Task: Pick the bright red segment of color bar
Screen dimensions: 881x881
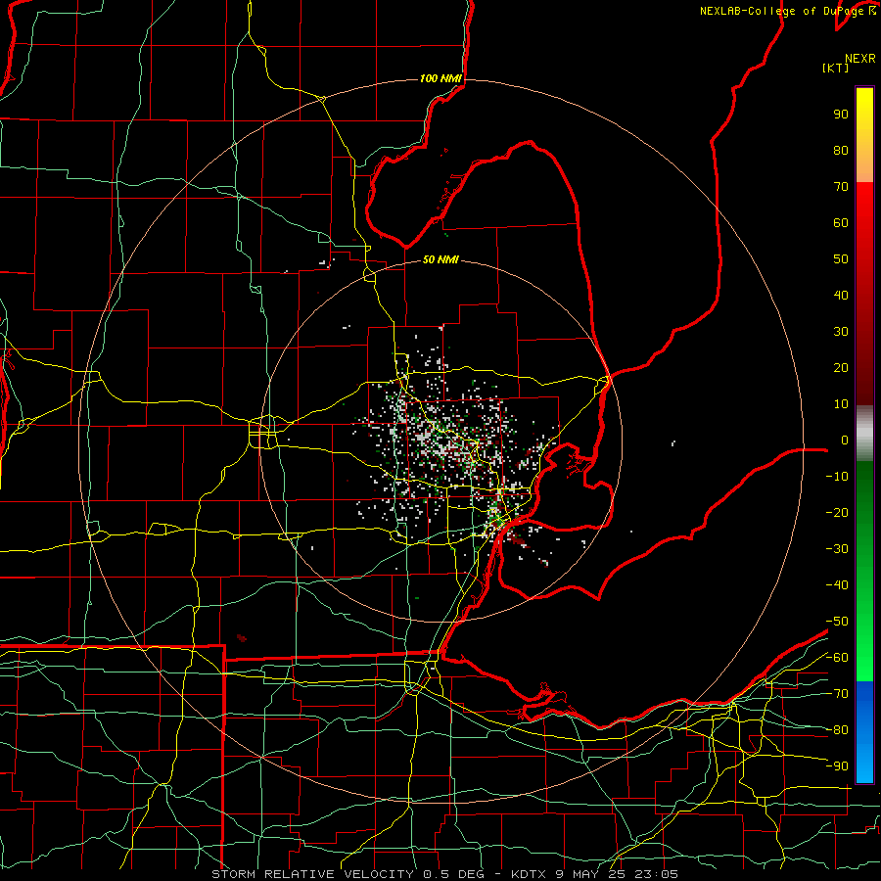Action: tap(864, 294)
